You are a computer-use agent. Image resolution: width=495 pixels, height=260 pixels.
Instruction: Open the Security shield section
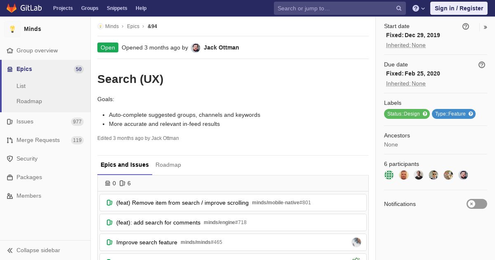tap(27, 158)
